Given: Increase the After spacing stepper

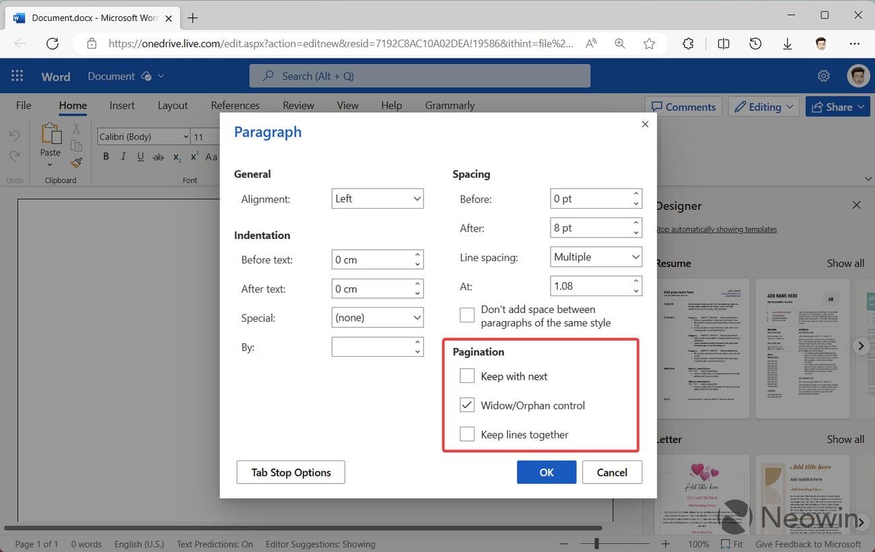Looking at the screenshot, I should (635, 223).
